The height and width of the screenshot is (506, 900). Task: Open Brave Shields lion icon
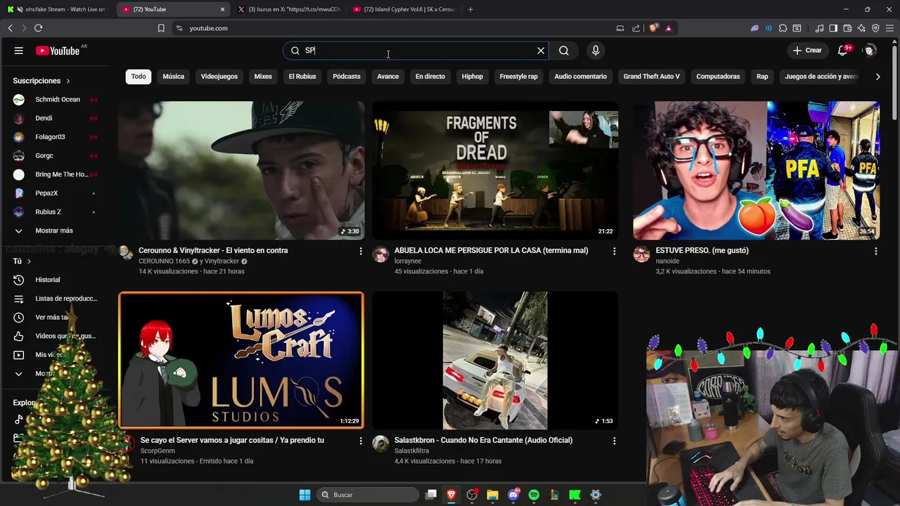pyautogui.click(x=653, y=28)
